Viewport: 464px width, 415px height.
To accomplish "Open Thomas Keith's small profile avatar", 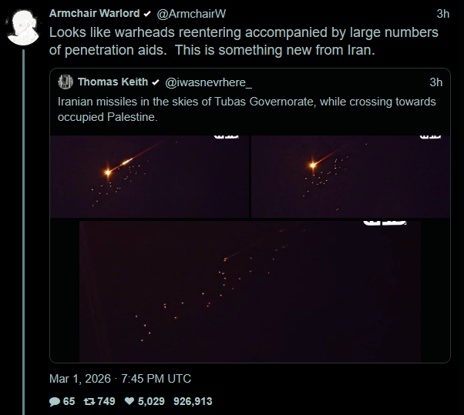I will click(65, 82).
